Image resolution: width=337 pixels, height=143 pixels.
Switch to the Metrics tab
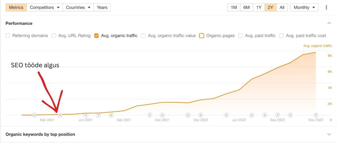click(x=16, y=7)
